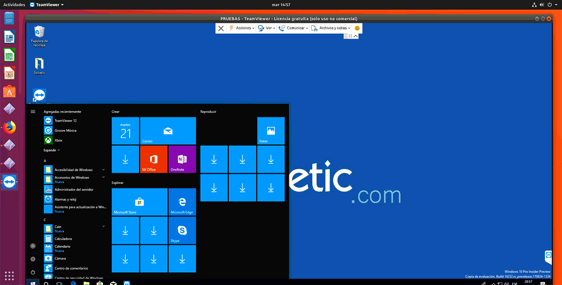
Task: Open Actividades in the Ubuntu top bar
Action: click(x=14, y=4)
